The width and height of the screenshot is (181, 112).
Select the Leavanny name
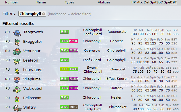32,70
